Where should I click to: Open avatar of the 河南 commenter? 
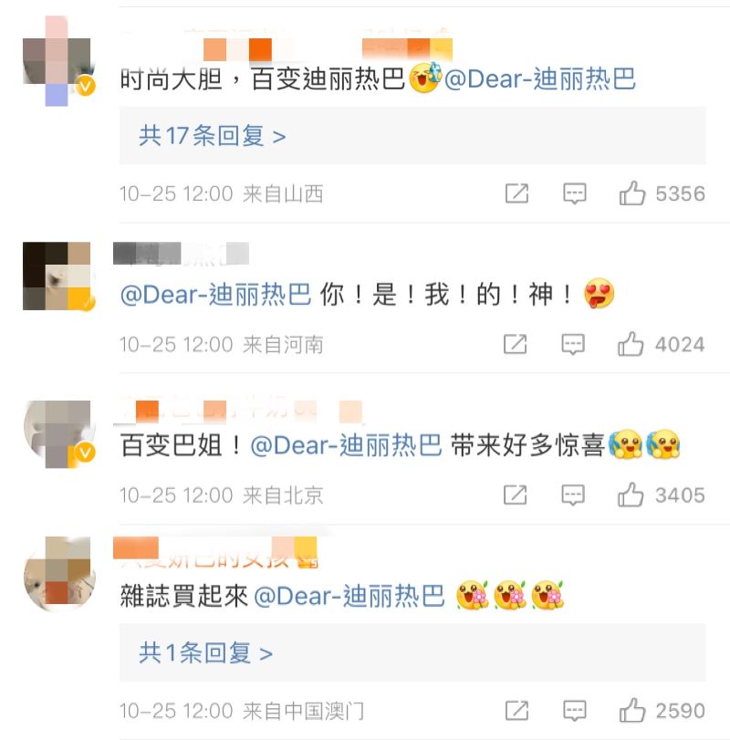click(x=58, y=276)
